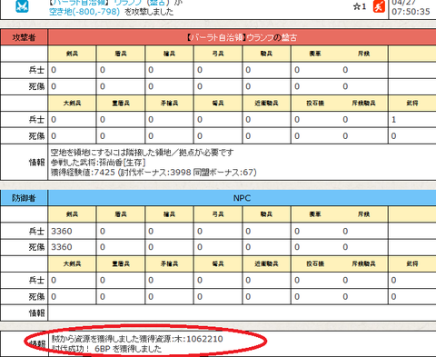The image size is (436, 357).
Task: Click the blue crossed-swords report icon
Action: tap(22, 6)
